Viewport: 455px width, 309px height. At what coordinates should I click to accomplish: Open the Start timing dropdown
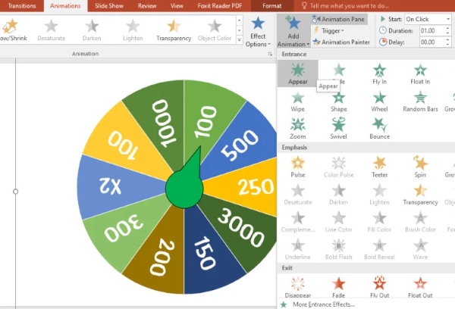[x=428, y=19]
